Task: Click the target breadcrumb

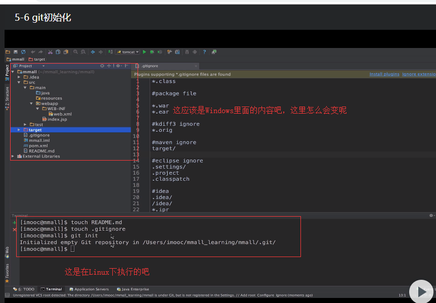Action: pos(37,60)
